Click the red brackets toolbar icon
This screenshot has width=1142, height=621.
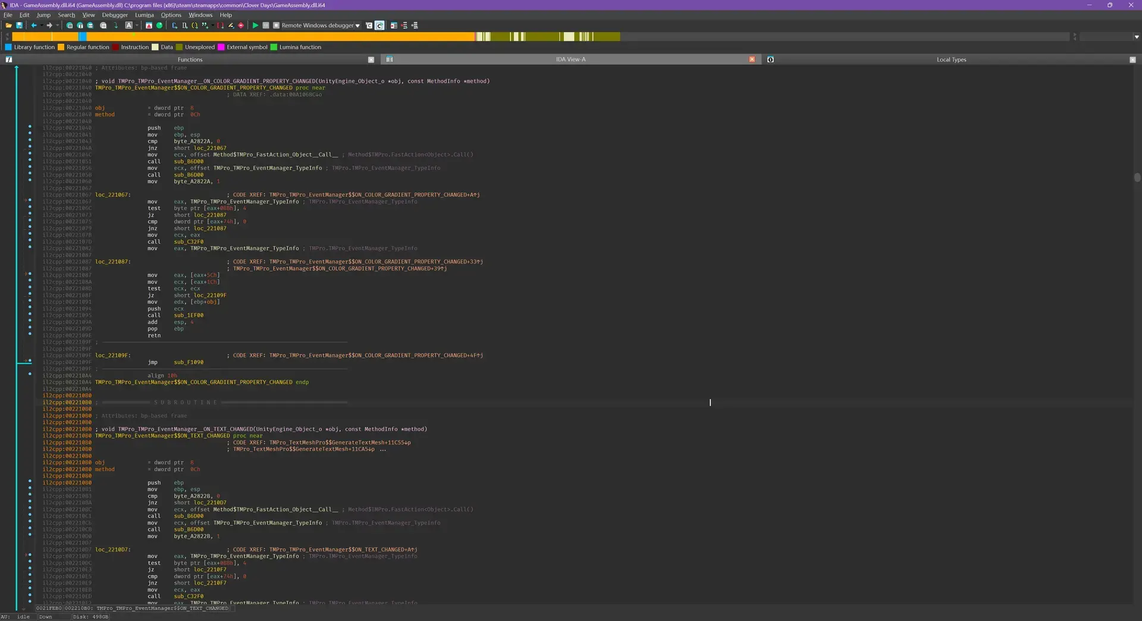[x=220, y=26]
